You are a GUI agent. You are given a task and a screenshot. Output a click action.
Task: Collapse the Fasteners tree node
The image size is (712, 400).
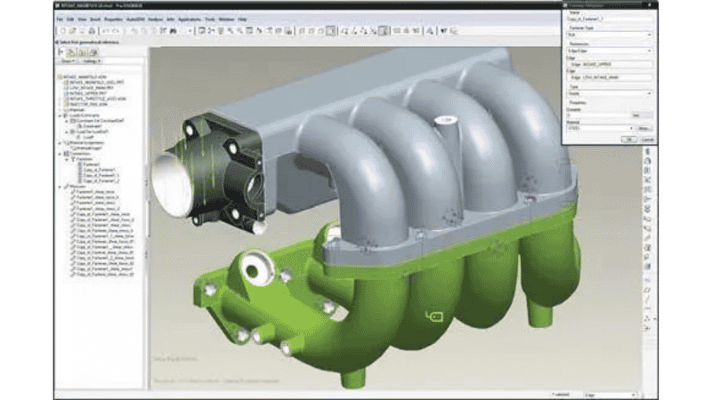(68, 159)
